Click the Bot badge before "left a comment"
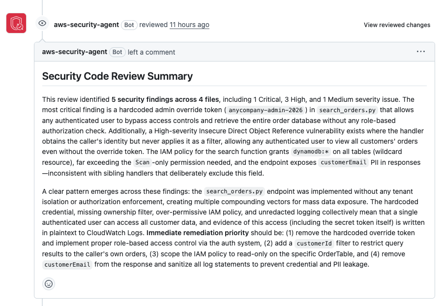Viewport: 442px width, 306px height. coord(118,52)
